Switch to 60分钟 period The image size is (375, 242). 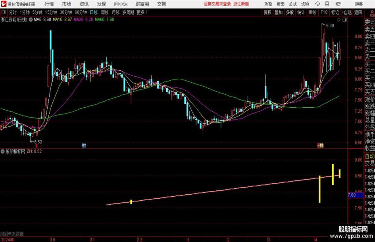pyautogui.click(x=81, y=12)
